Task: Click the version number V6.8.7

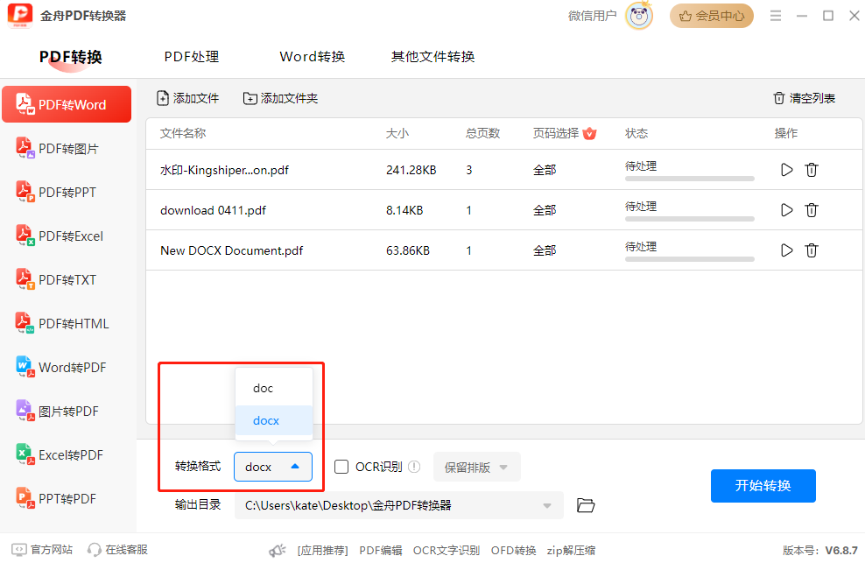Action: [841, 551]
